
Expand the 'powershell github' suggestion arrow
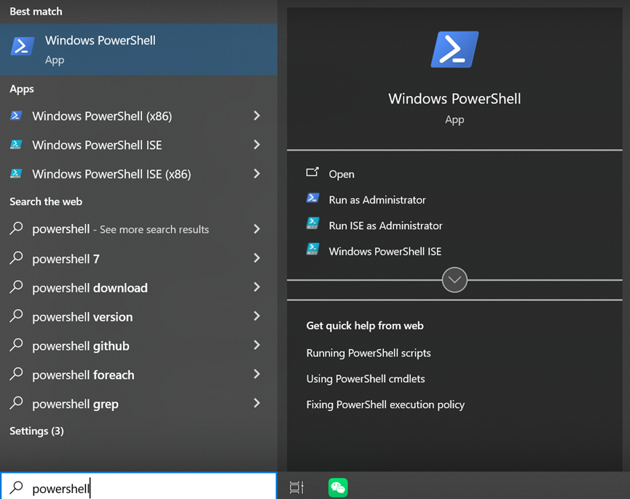point(257,345)
